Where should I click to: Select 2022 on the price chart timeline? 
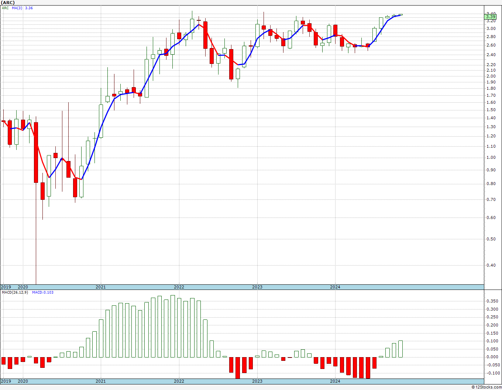coord(179,287)
